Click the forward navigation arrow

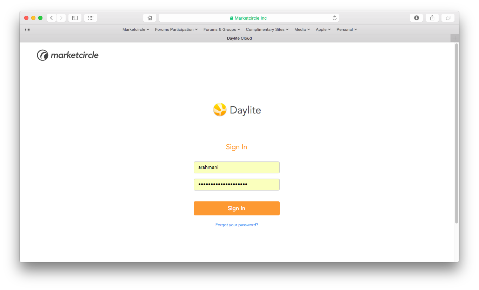point(61,18)
